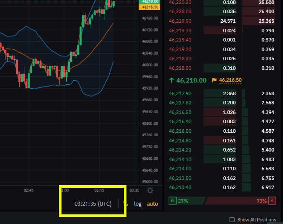Image resolution: width=283 pixels, height=224 pixels.
Task: Select the 46,219.90 ask price row
Action: tap(180, 21)
